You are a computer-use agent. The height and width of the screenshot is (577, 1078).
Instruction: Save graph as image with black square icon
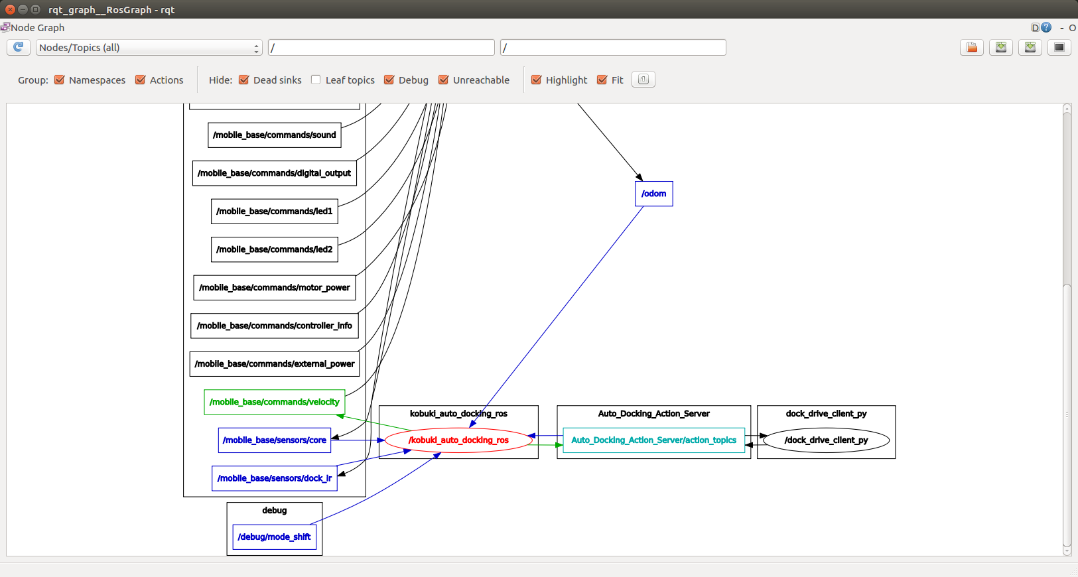[1059, 47]
